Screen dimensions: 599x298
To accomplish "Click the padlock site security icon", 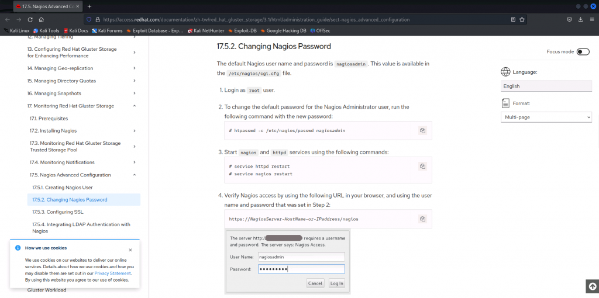I will pyautogui.click(x=98, y=19).
